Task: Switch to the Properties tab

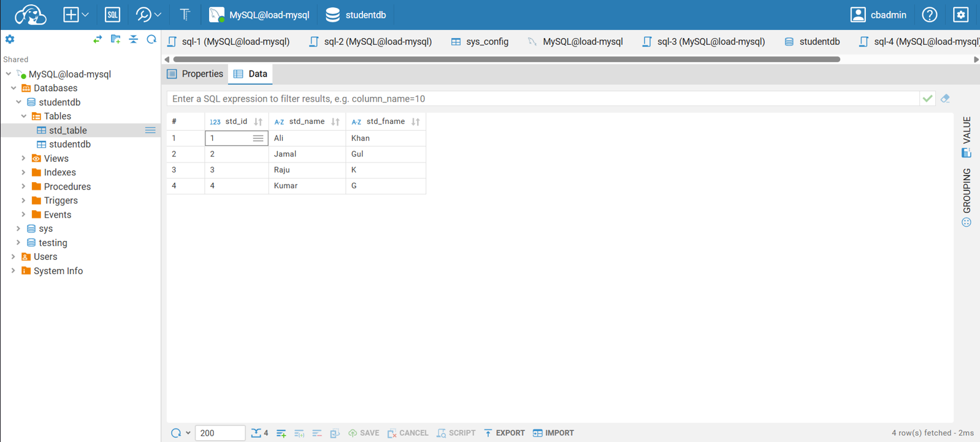Action: tap(196, 74)
